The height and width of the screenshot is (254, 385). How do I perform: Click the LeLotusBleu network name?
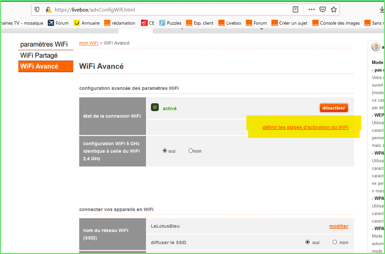coord(165,226)
